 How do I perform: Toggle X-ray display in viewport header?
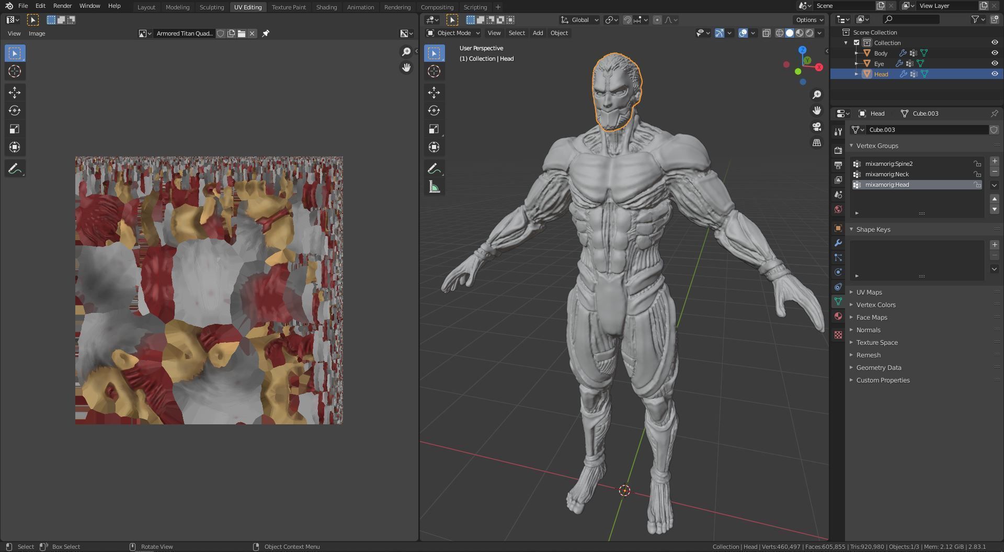pos(766,33)
